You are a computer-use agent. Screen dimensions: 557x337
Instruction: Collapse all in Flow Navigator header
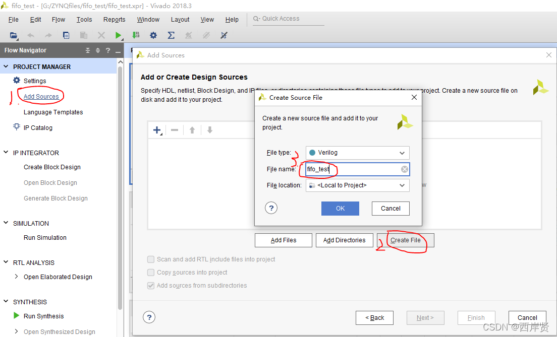click(x=88, y=50)
